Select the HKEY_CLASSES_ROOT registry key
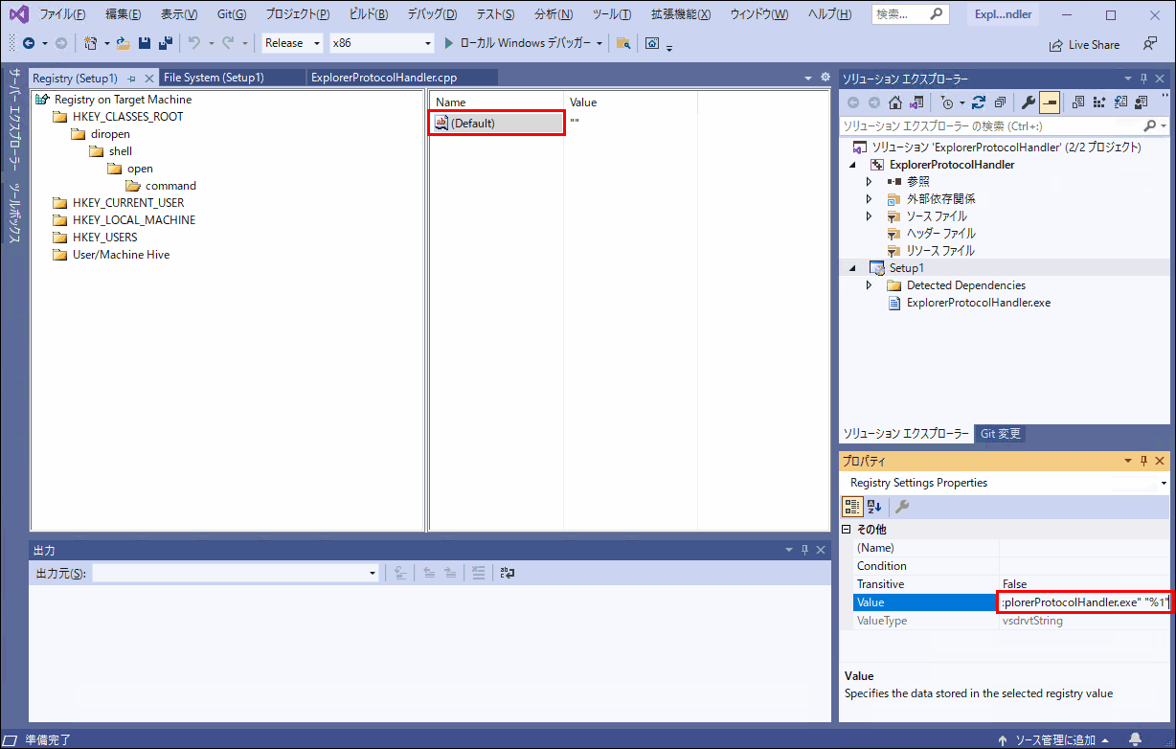 click(127, 117)
